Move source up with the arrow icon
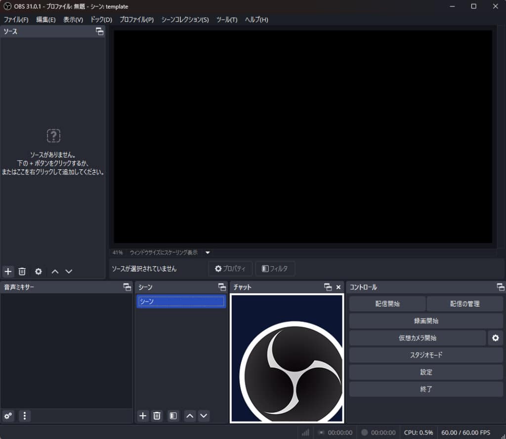Screen dimensions: 506x439 55,271
